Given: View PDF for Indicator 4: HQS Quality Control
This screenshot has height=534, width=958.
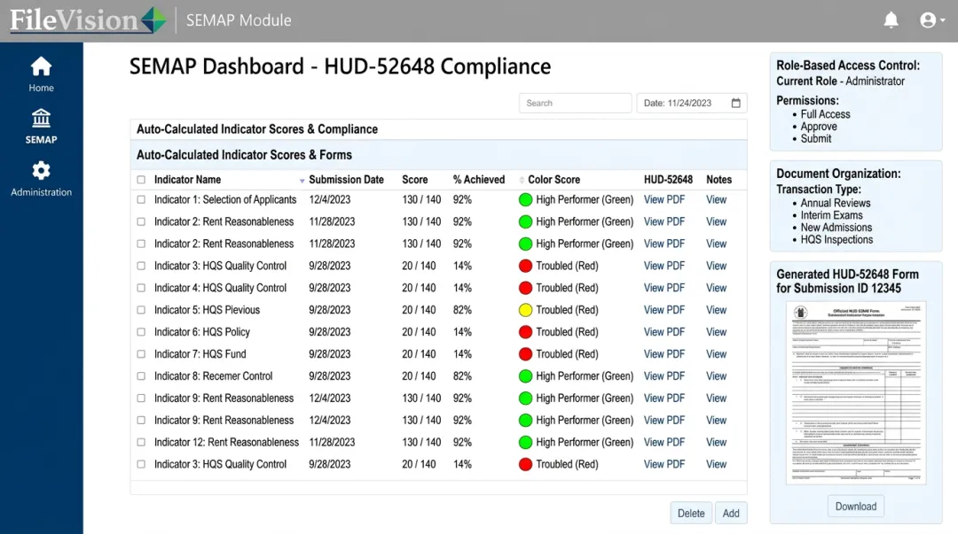Looking at the screenshot, I should [664, 288].
